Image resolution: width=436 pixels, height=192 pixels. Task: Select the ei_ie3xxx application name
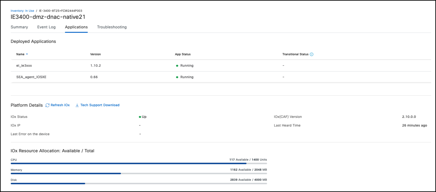tap(24, 66)
